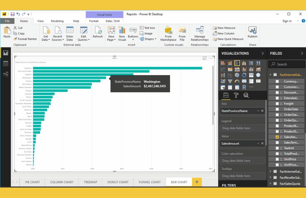
Task: Open the Analytics magnifier pane
Action: point(246,95)
